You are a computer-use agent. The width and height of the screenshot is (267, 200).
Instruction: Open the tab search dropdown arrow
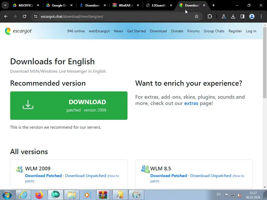[x=5, y=5]
